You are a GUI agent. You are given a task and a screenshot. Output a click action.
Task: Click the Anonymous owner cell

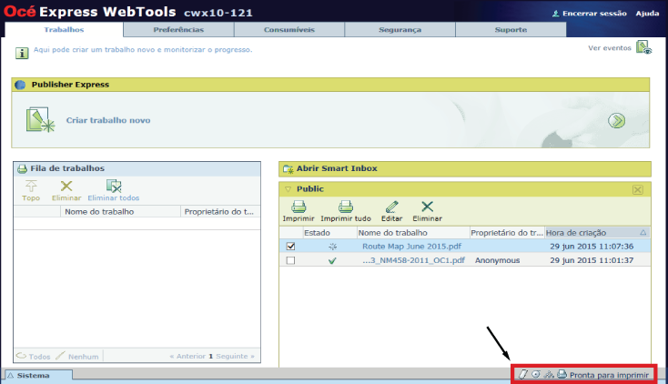pyautogui.click(x=497, y=260)
